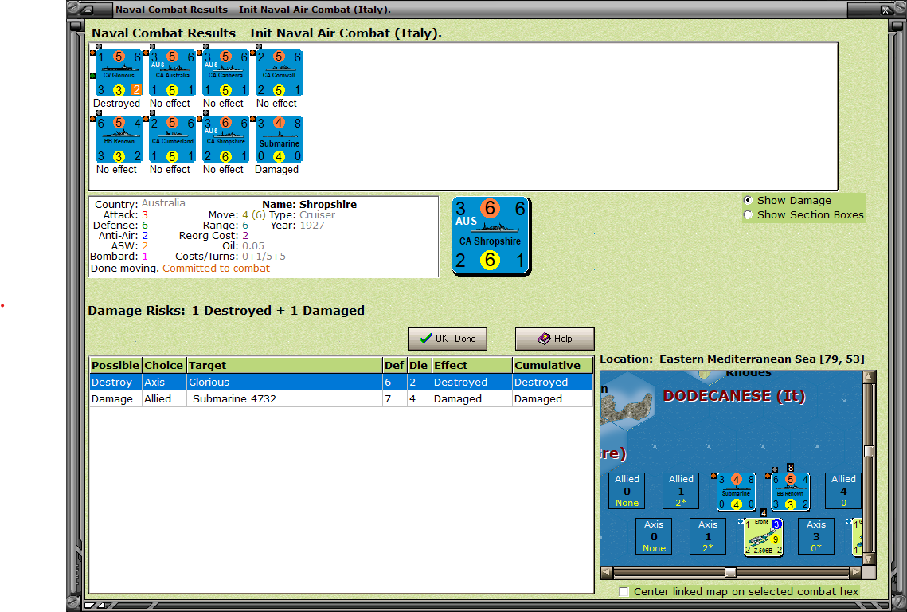Click the Cumulative column header
Screen dimensions: 907x612
coord(553,365)
